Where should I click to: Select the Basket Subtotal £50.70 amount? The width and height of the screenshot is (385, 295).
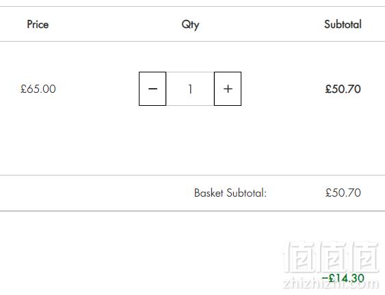[343, 193]
